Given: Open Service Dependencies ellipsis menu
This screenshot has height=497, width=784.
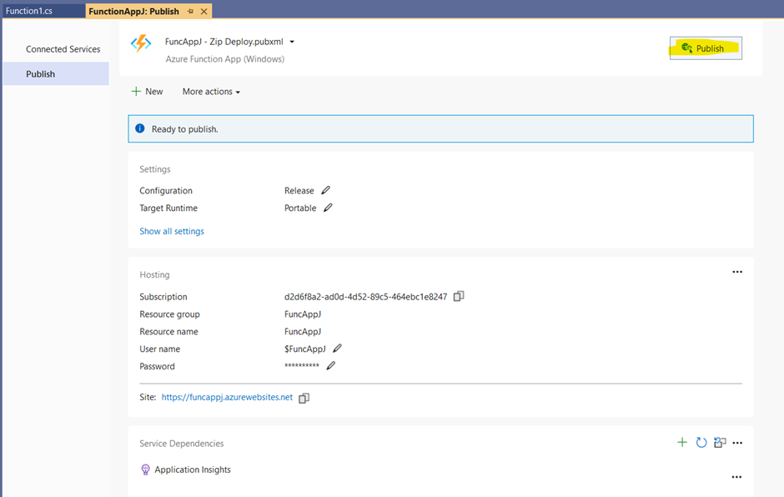Looking at the screenshot, I should (737, 443).
